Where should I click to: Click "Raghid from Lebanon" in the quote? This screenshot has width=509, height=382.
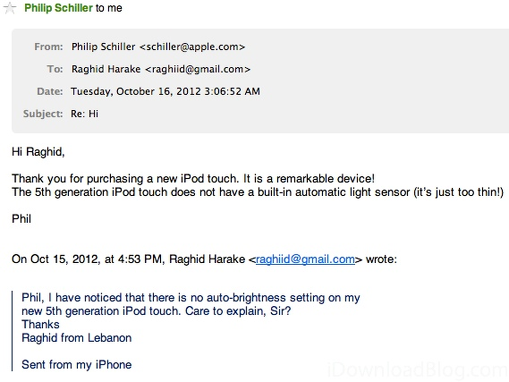click(x=76, y=338)
